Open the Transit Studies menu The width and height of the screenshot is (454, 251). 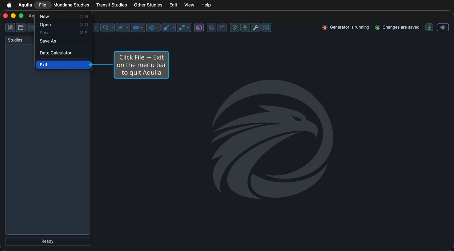coord(112,5)
